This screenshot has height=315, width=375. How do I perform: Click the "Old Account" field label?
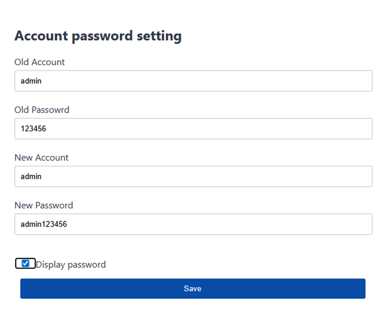point(40,62)
